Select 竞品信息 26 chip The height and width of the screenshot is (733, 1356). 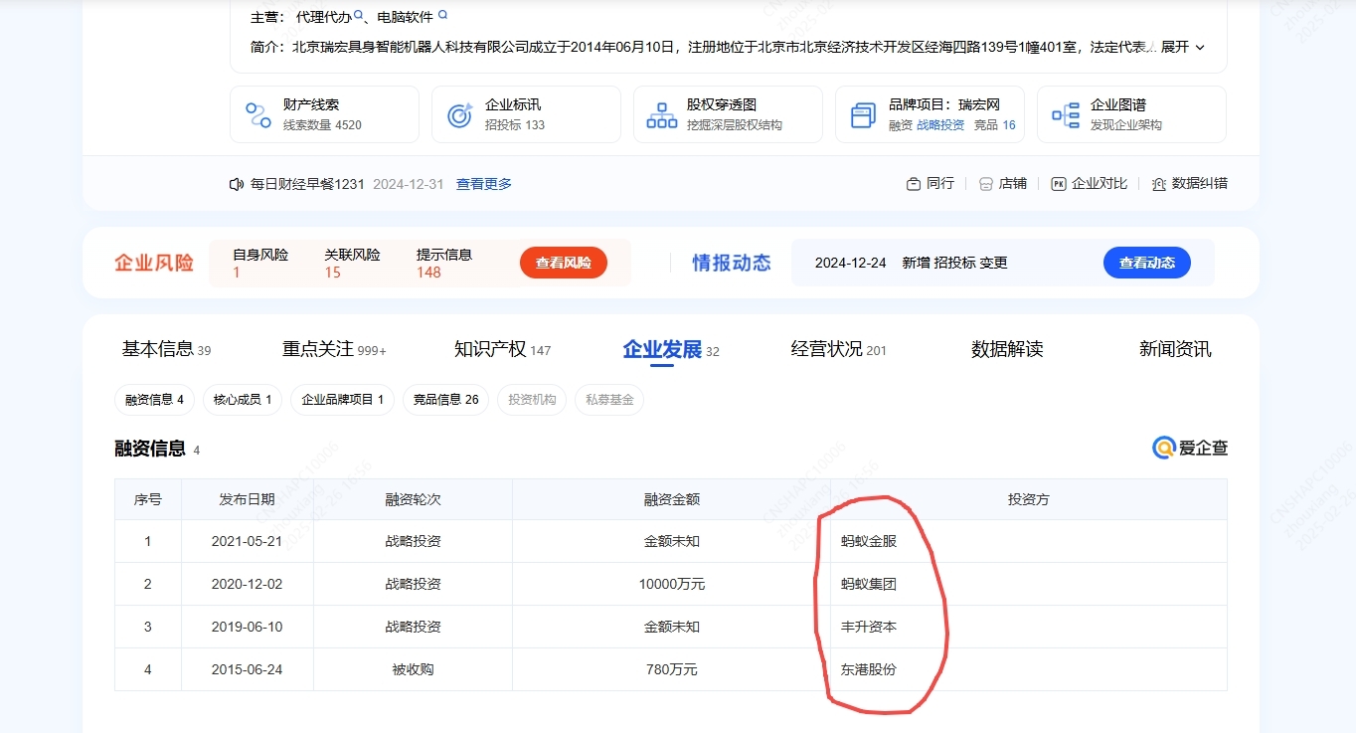pos(445,400)
